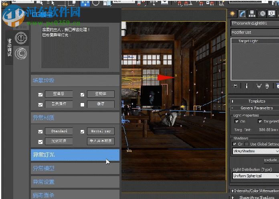This screenshot has width=279, height=199.
Task: Expand the Shape/Area Shadows rollout
Action: coord(255,197)
